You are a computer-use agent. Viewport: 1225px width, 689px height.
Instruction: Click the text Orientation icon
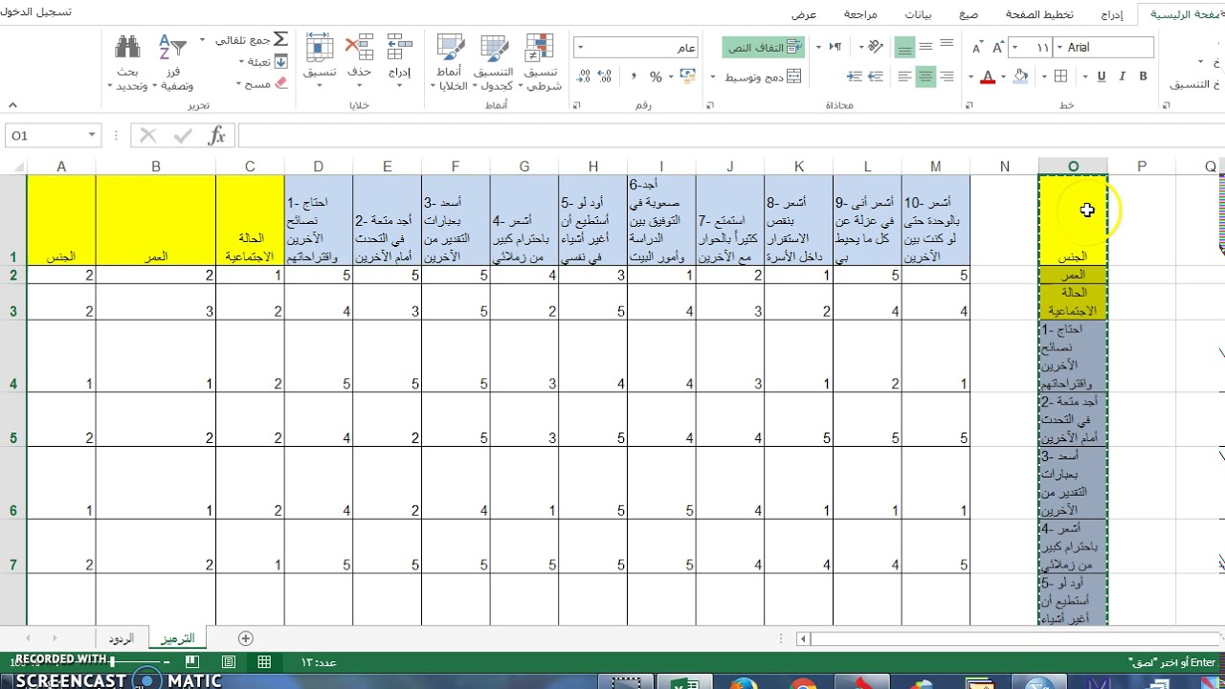coord(876,47)
